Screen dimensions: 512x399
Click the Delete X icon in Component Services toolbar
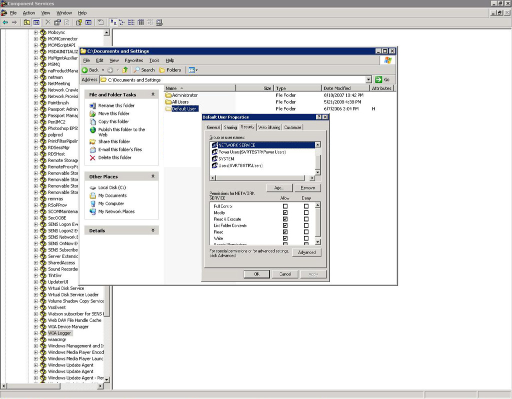pyautogui.click(x=48, y=22)
